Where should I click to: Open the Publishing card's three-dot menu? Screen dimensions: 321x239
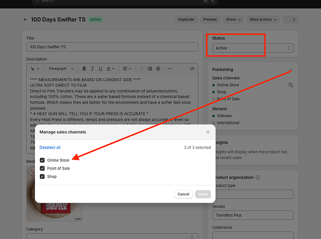[x=290, y=70]
